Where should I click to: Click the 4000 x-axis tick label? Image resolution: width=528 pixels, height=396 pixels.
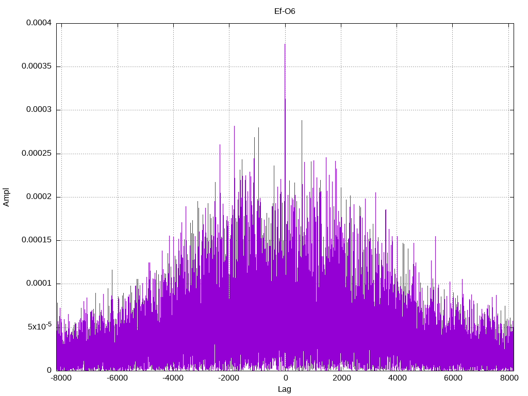pyautogui.click(x=398, y=378)
